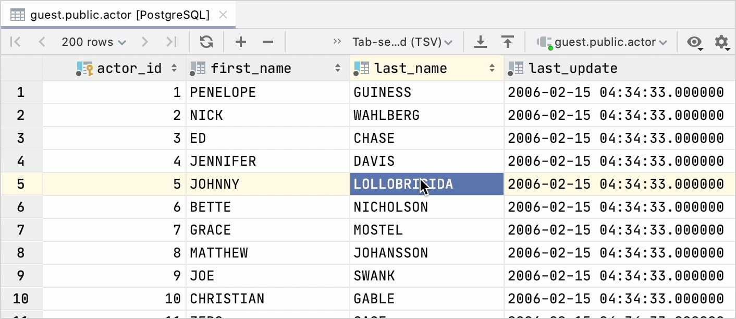
Task: Jump to the last page of rows
Action: [172, 42]
